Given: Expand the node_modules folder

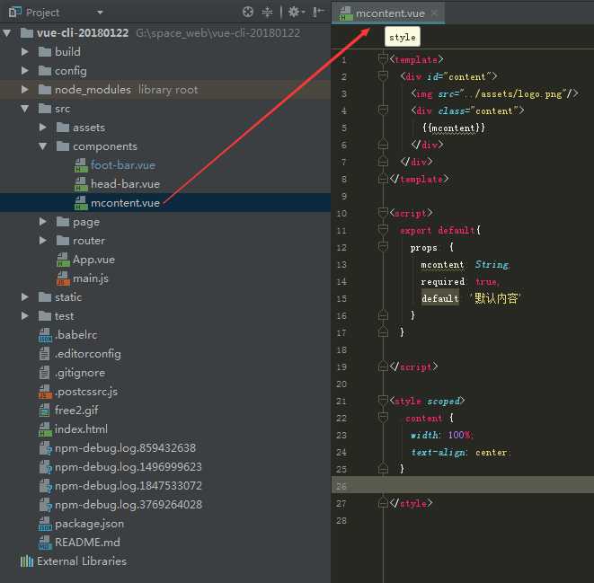Looking at the screenshot, I should point(25,90).
